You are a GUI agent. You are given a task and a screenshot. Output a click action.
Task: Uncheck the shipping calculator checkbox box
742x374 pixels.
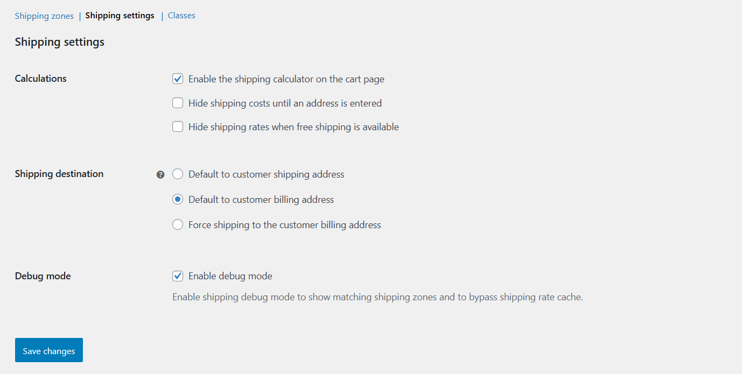(x=178, y=79)
